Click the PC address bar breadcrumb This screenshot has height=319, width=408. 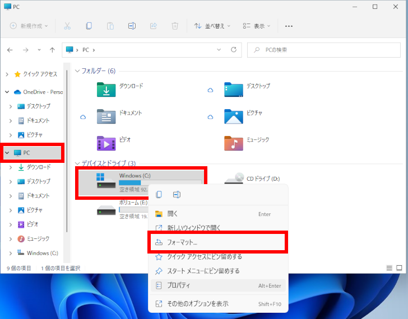86,50
